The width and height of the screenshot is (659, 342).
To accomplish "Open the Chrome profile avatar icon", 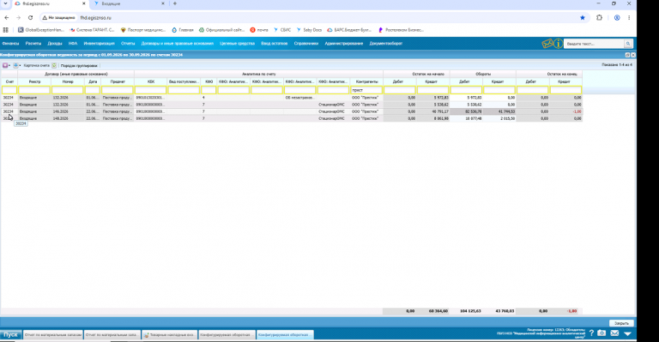I will tap(617, 18).
